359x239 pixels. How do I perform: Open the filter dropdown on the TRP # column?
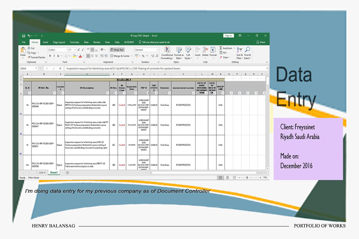[148, 93]
